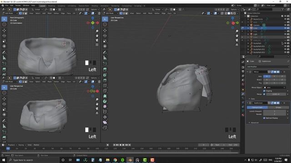
Task: Open Global orientation dropdown in main viewport
Action: (x=158, y=10)
